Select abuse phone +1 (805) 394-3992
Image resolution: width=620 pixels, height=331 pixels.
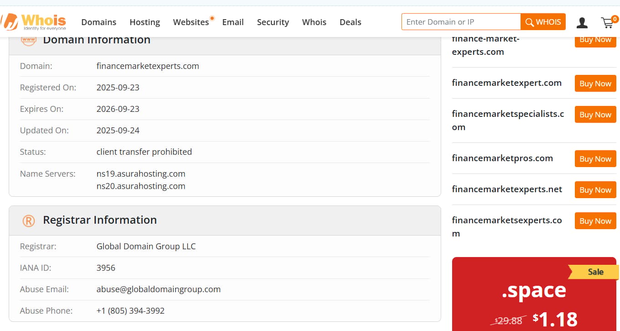coord(130,310)
